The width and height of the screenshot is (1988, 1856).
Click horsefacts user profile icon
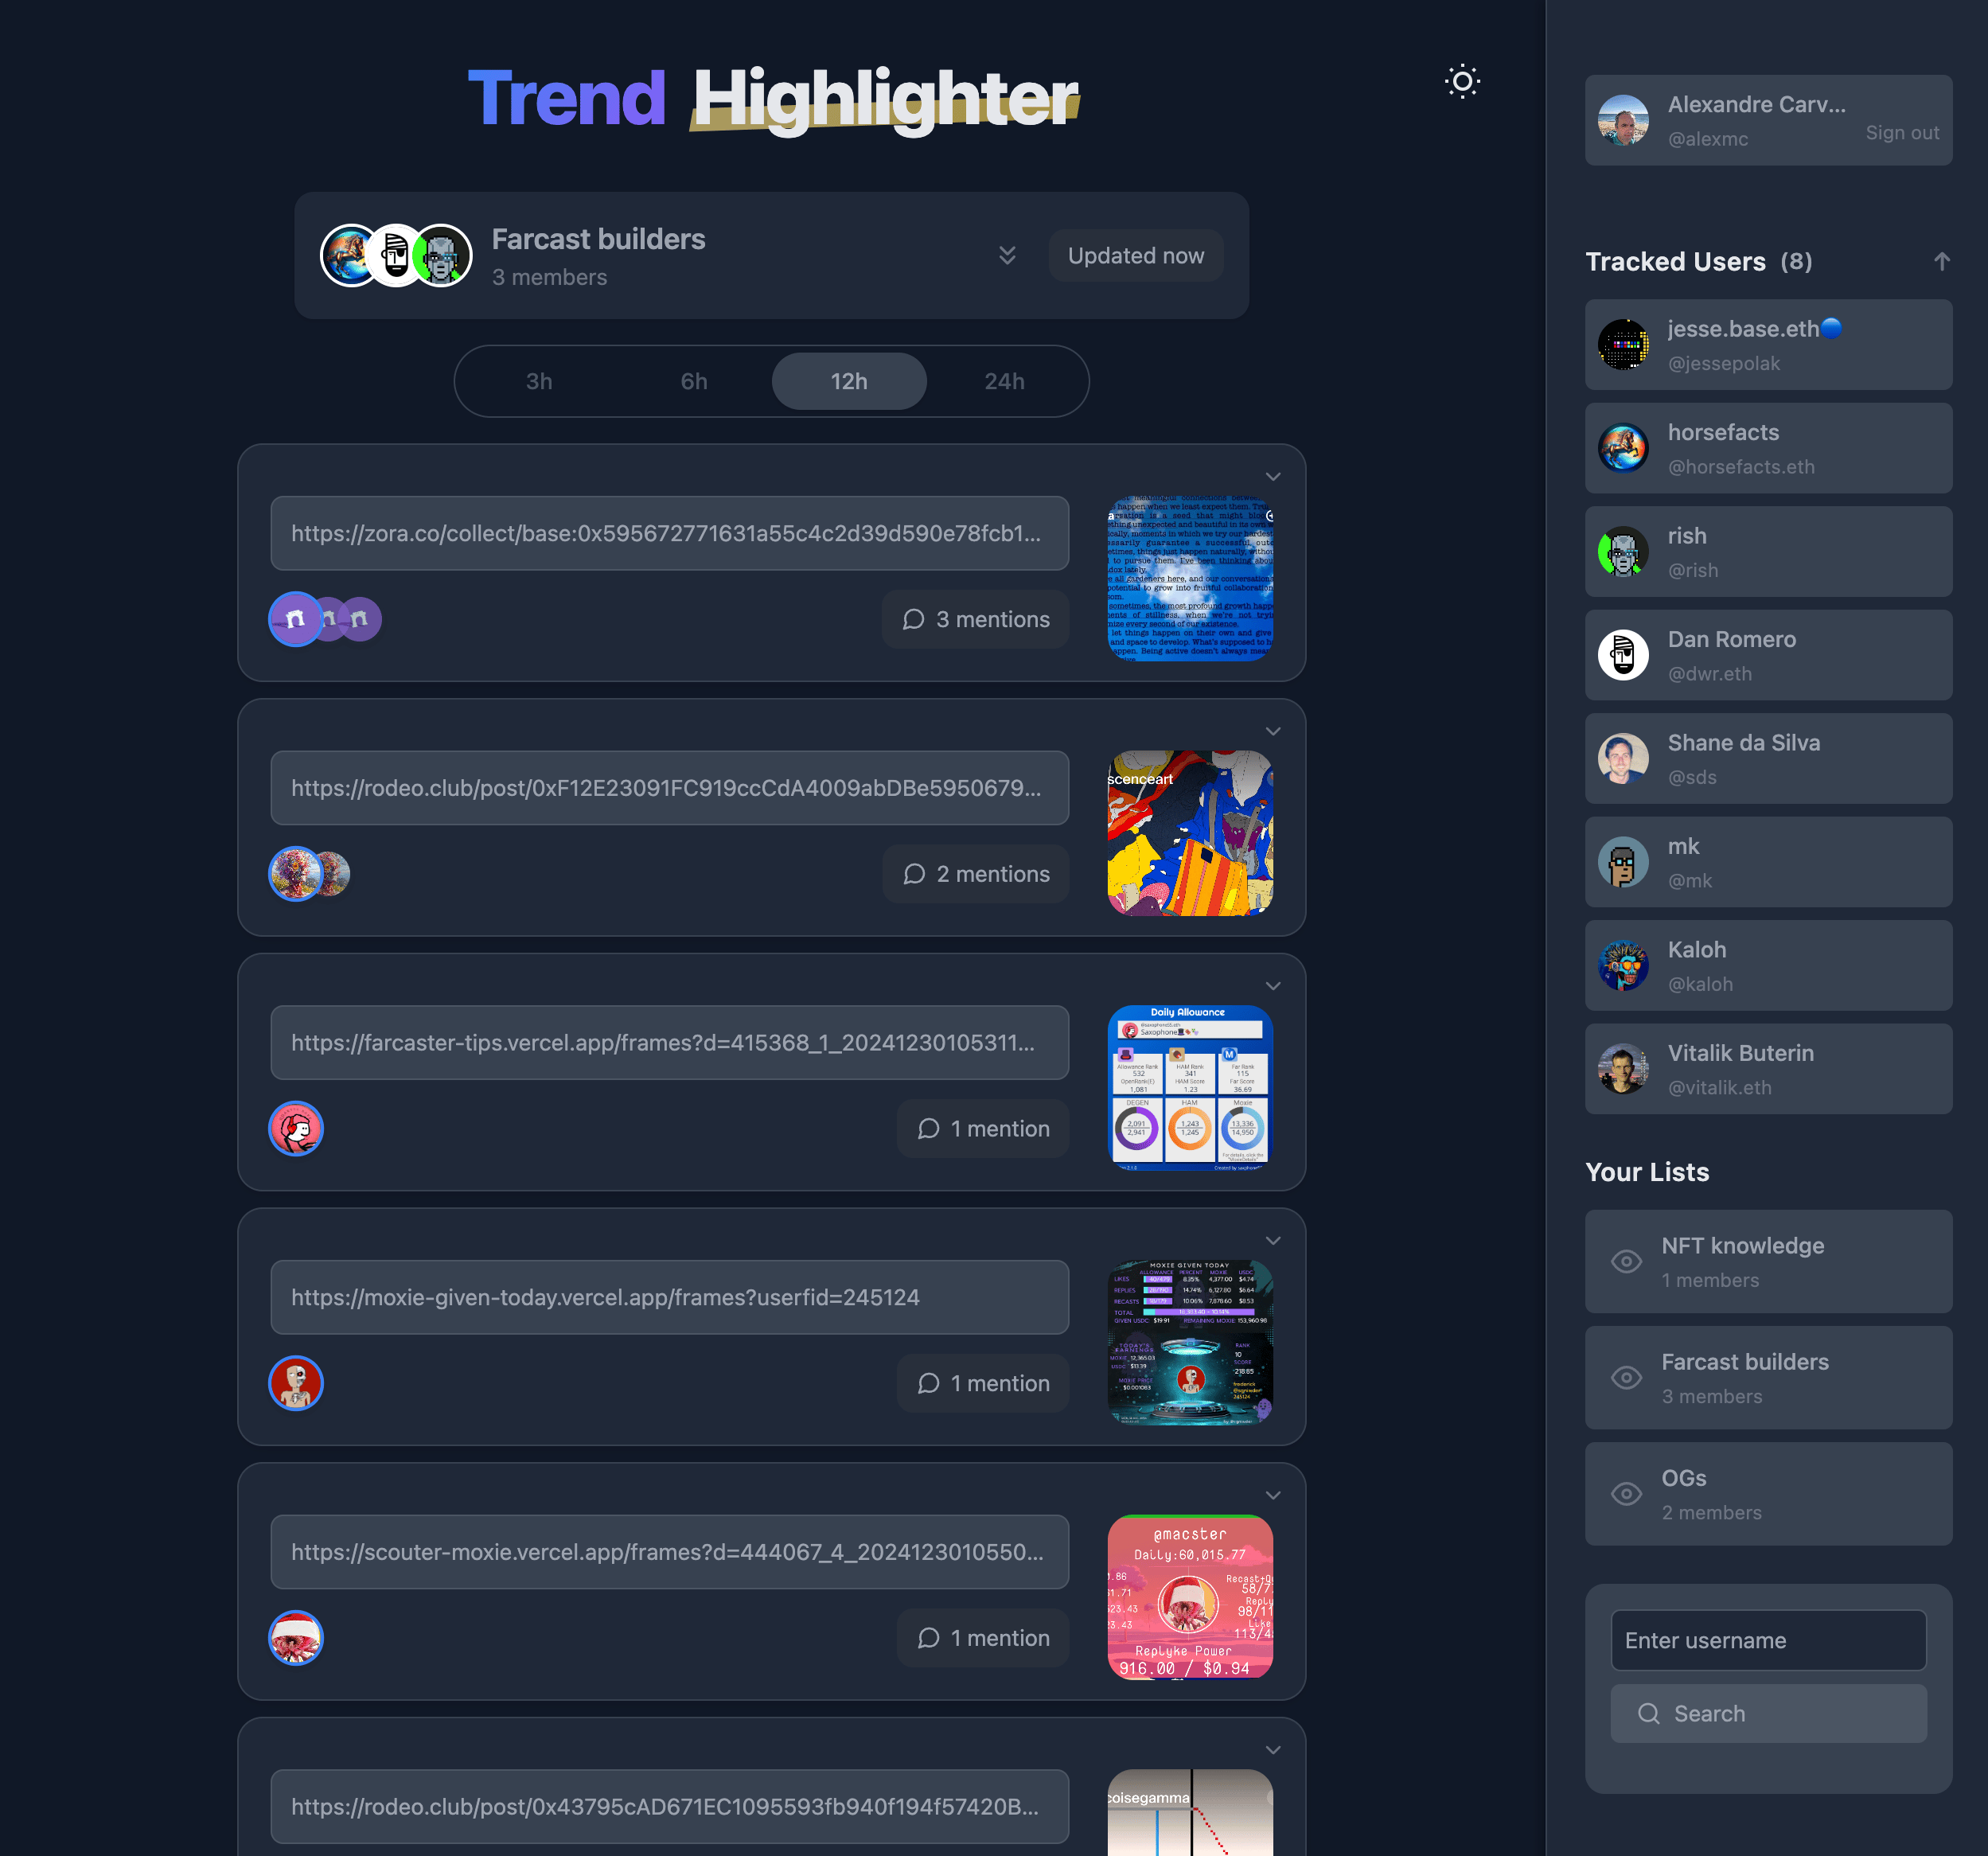[x=1624, y=448]
